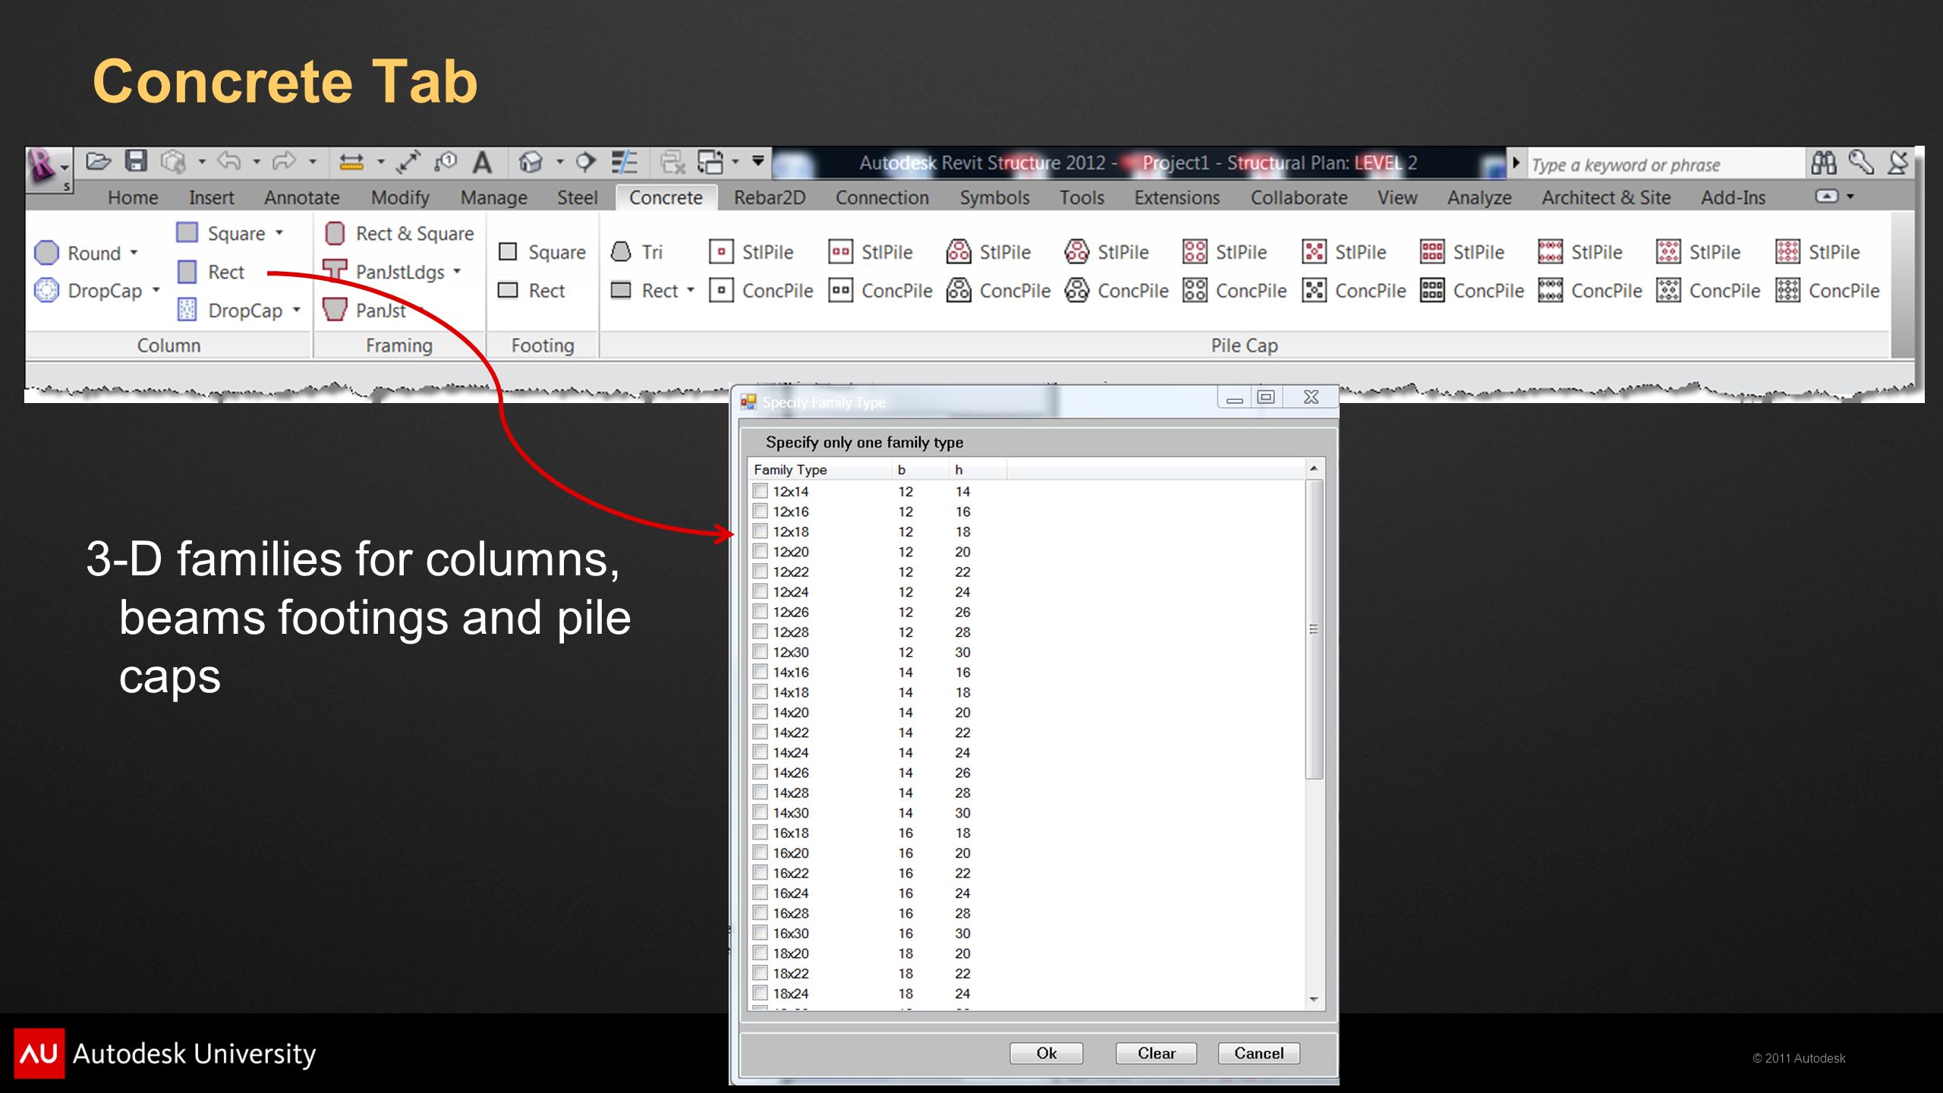Click the Redo arrow icon

(284, 162)
